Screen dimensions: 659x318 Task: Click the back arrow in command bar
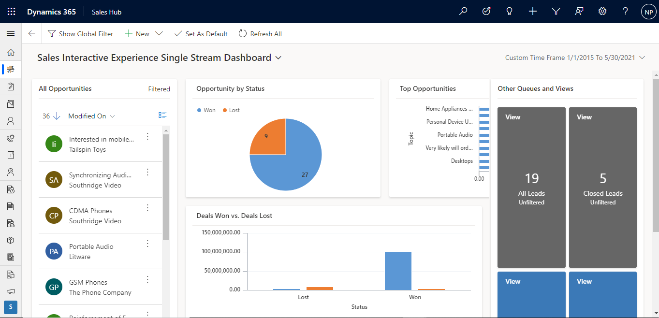[32, 34]
